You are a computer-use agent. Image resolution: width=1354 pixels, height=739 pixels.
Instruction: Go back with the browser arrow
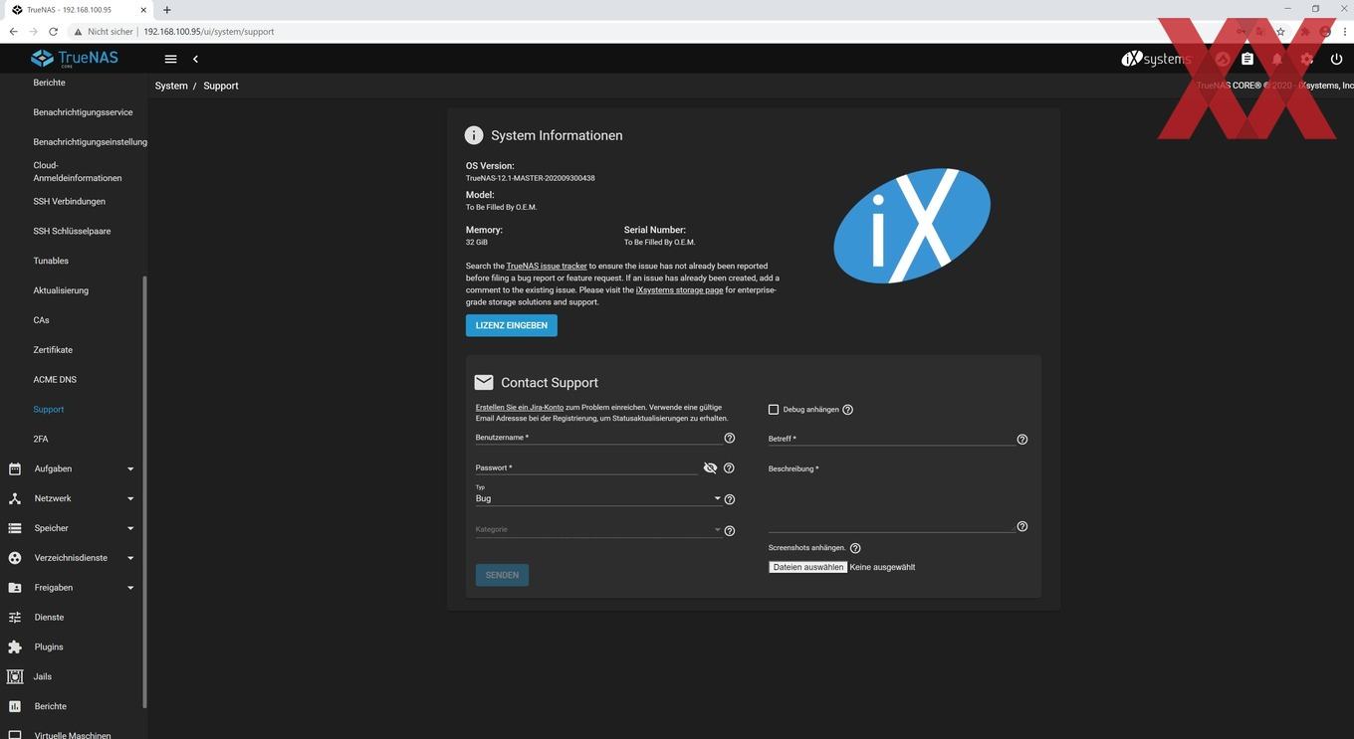click(13, 31)
